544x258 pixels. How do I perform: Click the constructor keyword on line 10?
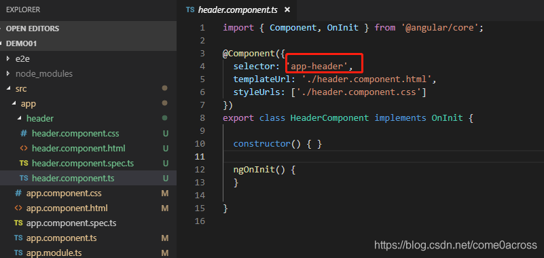(x=261, y=144)
